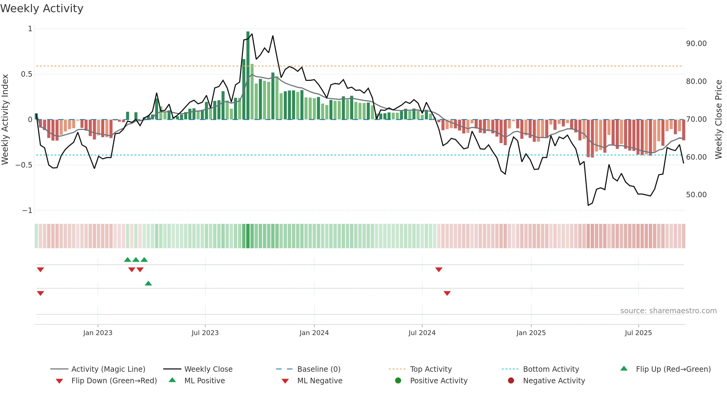Toggle ML Negative legend entry
This screenshot has width=727, height=409.
tap(312, 381)
